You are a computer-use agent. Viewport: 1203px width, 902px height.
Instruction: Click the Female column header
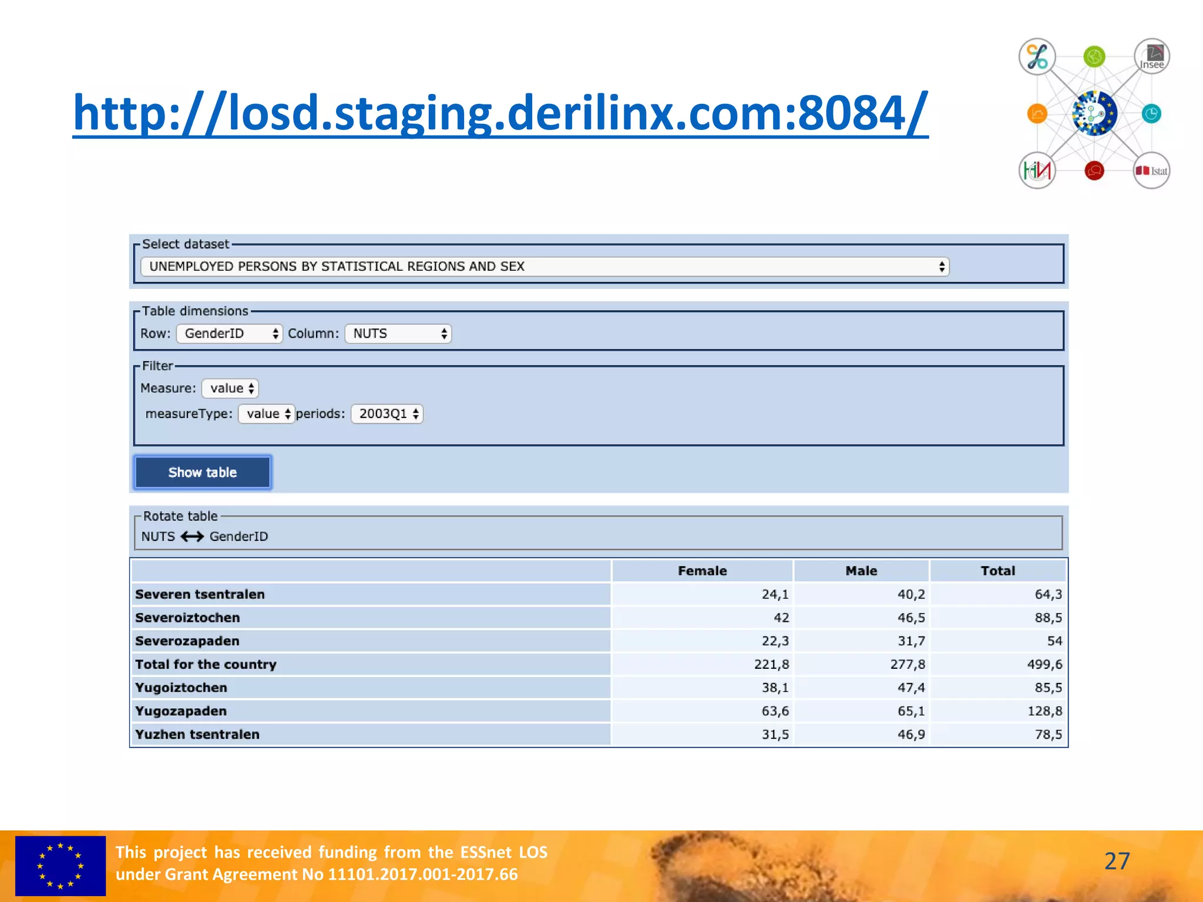tap(702, 571)
